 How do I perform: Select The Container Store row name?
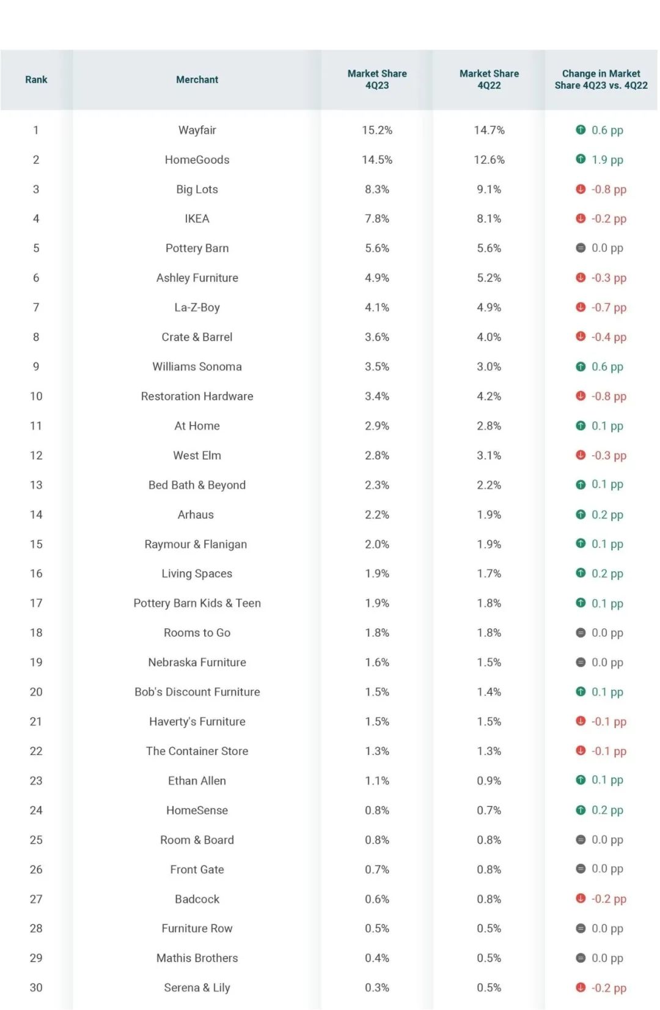point(197,751)
